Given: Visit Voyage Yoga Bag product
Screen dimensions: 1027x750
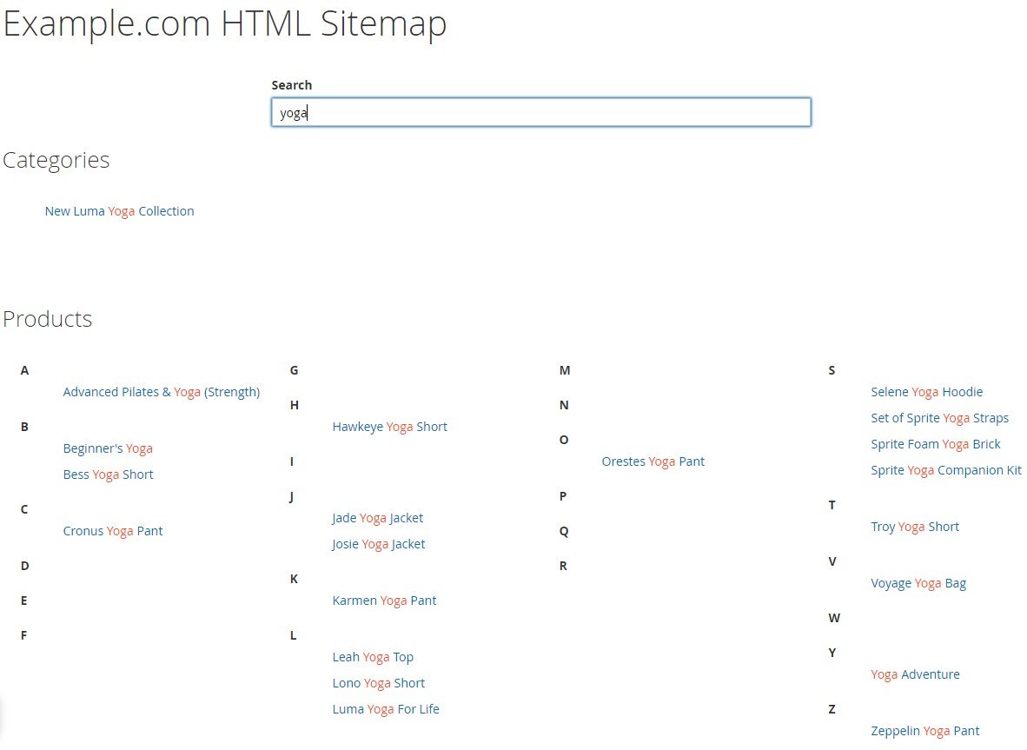Looking at the screenshot, I should [918, 583].
